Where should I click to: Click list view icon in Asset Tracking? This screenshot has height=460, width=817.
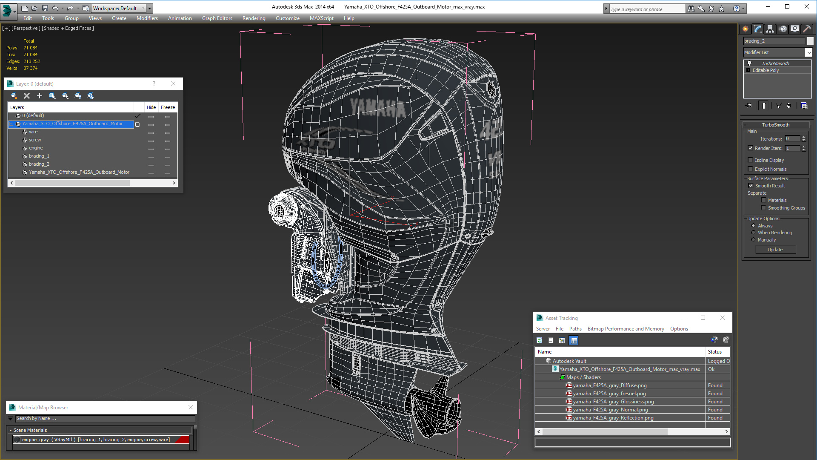(551, 340)
